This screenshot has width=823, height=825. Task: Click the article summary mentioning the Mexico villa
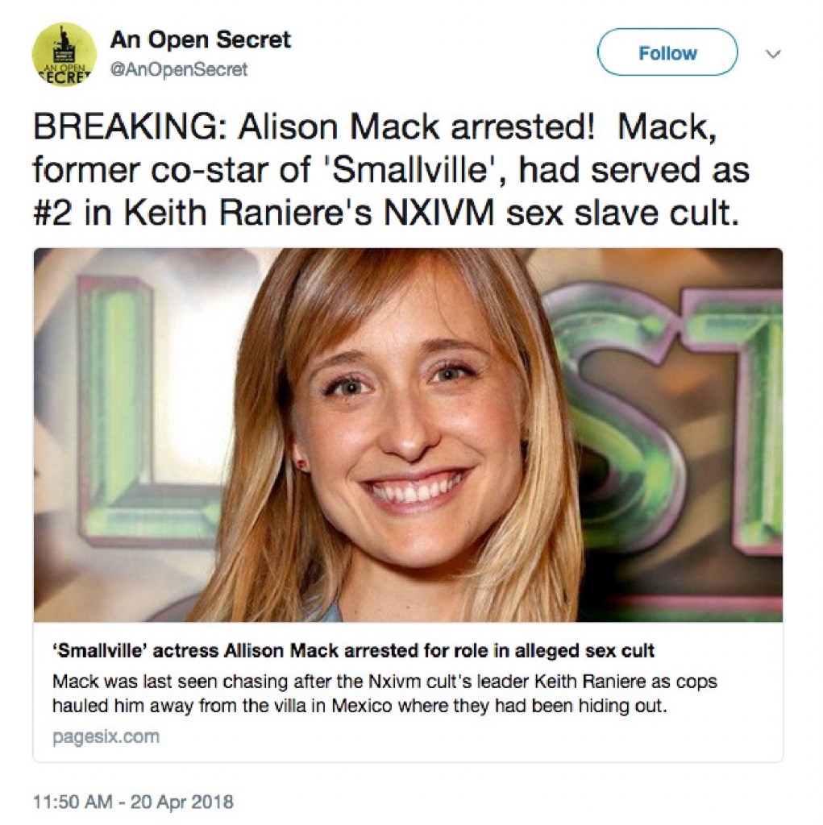pyautogui.click(x=384, y=692)
